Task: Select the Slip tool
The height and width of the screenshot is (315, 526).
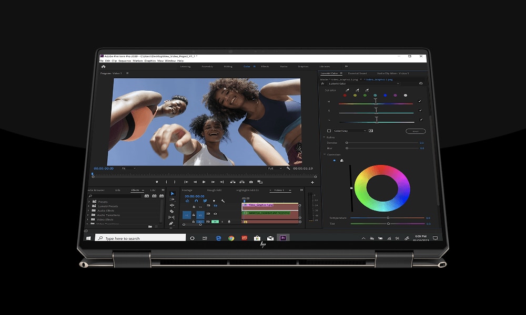Action: click(x=171, y=217)
